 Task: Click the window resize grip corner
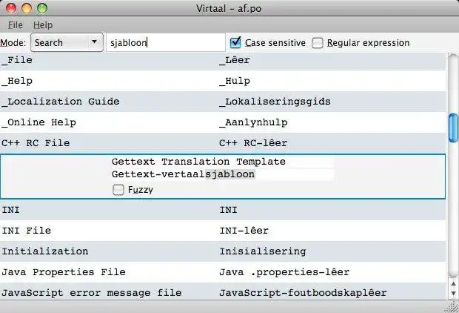(452, 306)
